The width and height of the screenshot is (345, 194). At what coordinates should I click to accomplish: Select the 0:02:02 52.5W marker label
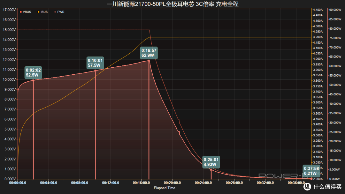[33, 72]
